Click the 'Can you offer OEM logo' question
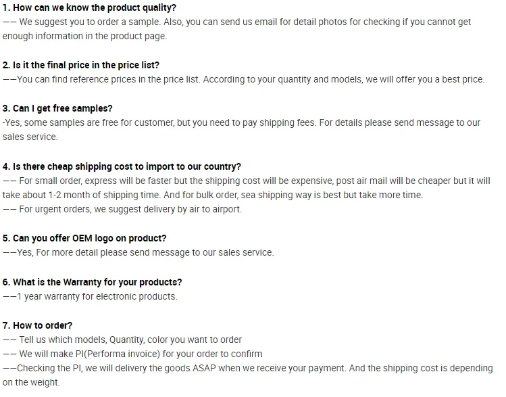 point(84,238)
